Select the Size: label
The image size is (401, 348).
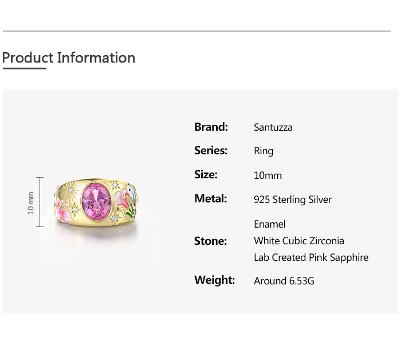pyautogui.click(x=206, y=174)
